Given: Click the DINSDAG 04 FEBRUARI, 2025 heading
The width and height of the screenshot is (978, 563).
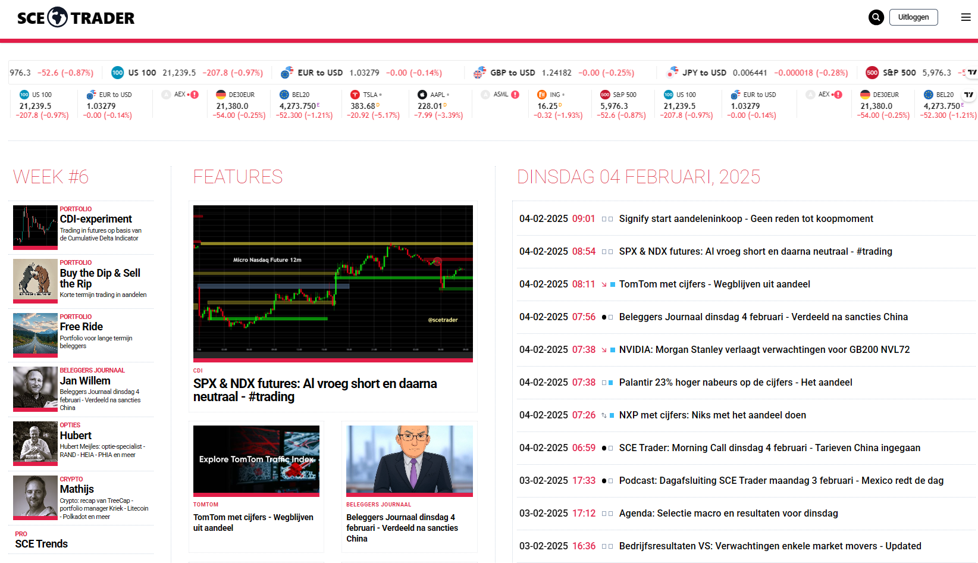Looking at the screenshot, I should (639, 177).
